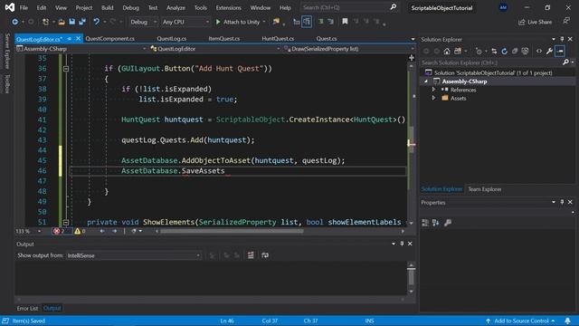
Task: Click the Collapse All icon in Solution Explorer
Action: (515, 51)
